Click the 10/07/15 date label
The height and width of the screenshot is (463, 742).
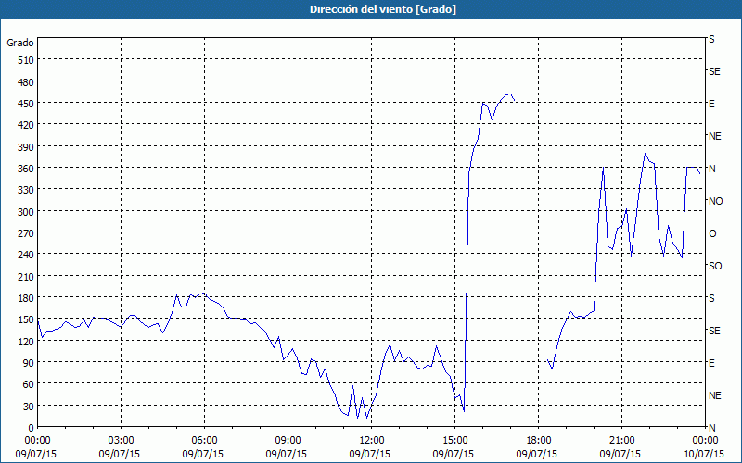704,454
